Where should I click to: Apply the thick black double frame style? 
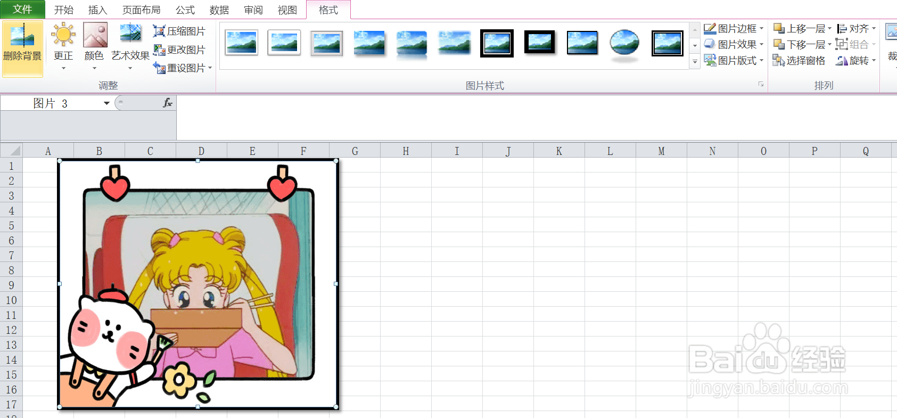point(497,43)
